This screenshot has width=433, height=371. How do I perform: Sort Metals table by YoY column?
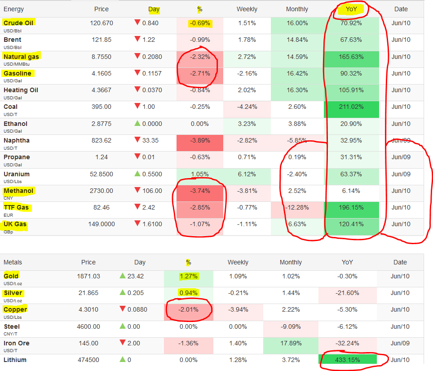click(347, 262)
